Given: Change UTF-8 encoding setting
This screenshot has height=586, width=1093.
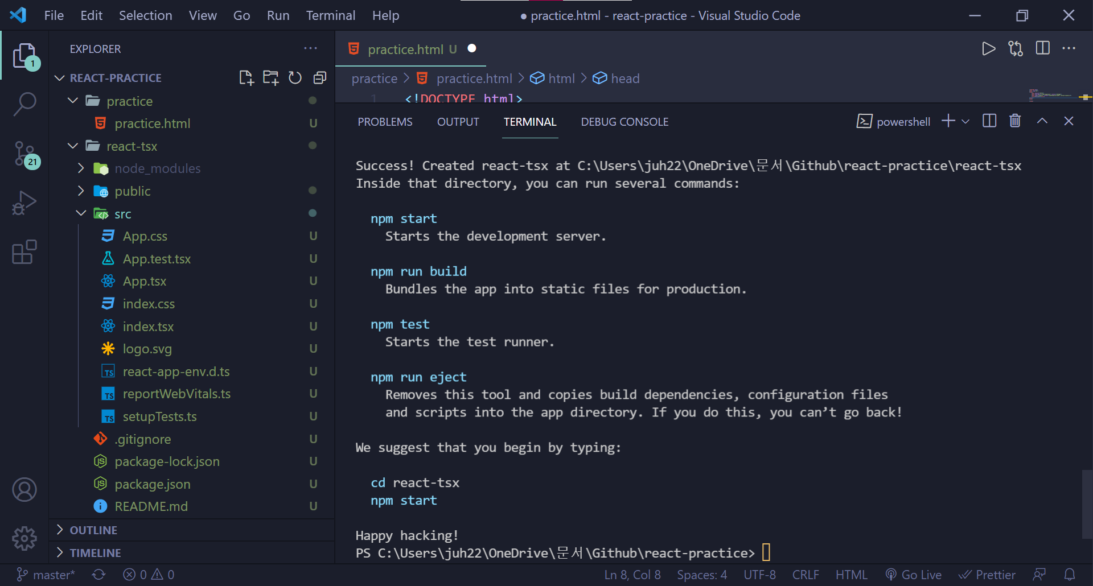Looking at the screenshot, I should tap(759, 575).
